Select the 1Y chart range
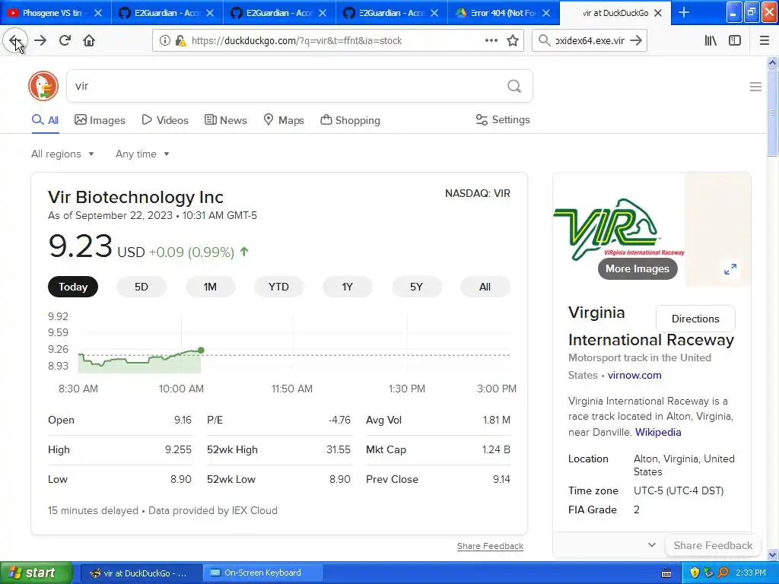The width and height of the screenshot is (779, 584). (347, 287)
